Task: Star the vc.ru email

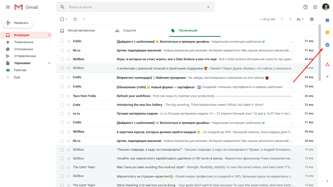Action: [x=69, y=114]
